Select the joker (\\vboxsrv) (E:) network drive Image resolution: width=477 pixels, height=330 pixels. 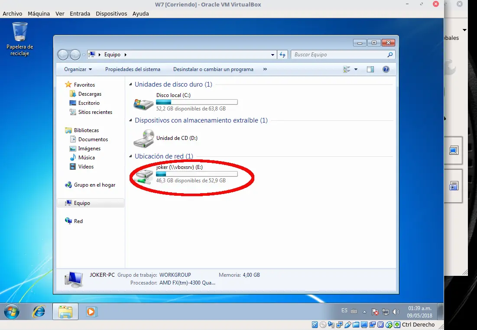point(185,174)
